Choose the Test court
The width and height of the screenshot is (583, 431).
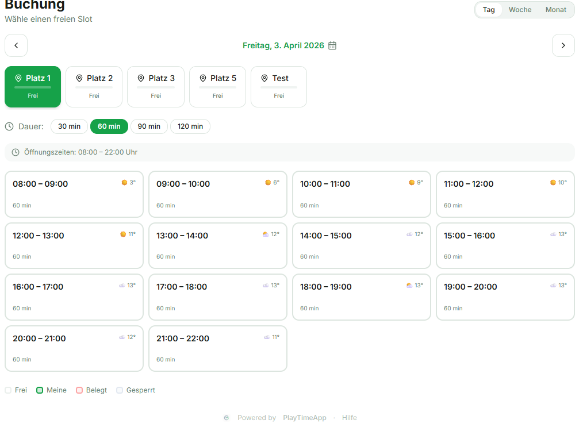279,86
